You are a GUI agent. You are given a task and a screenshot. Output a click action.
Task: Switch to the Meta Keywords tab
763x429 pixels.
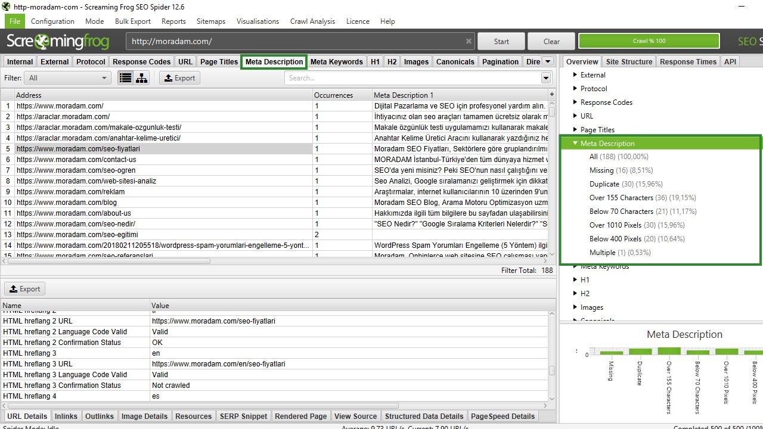[x=336, y=61]
